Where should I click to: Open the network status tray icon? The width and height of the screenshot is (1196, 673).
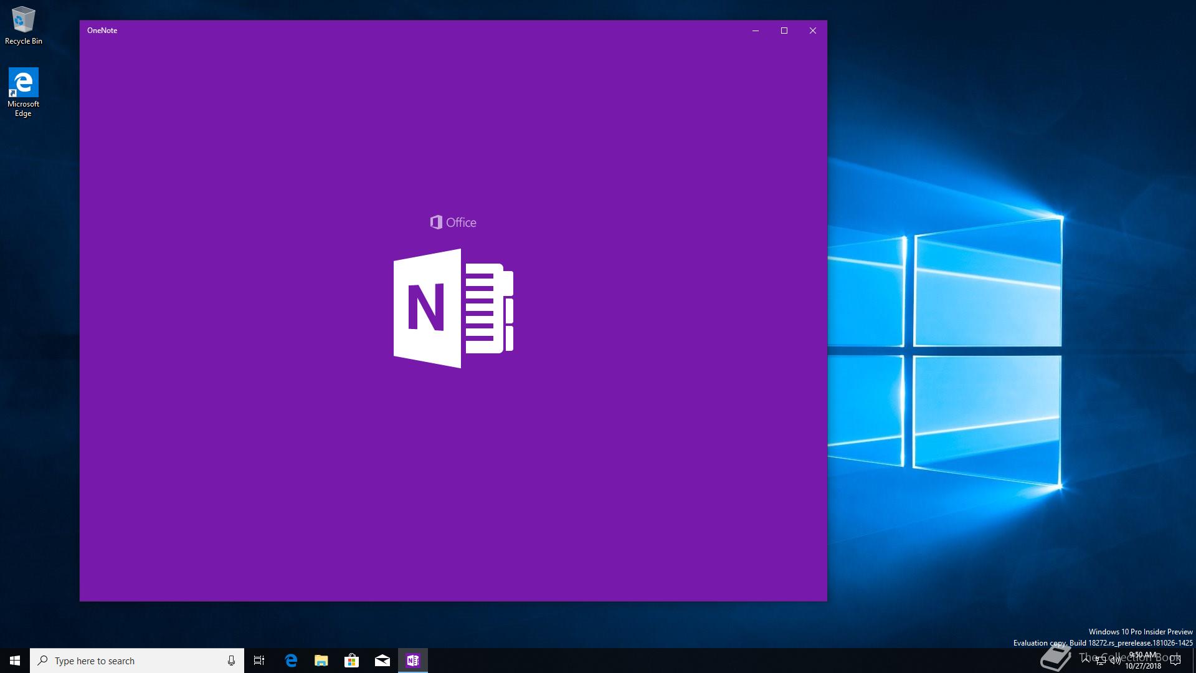point(1101,661)
